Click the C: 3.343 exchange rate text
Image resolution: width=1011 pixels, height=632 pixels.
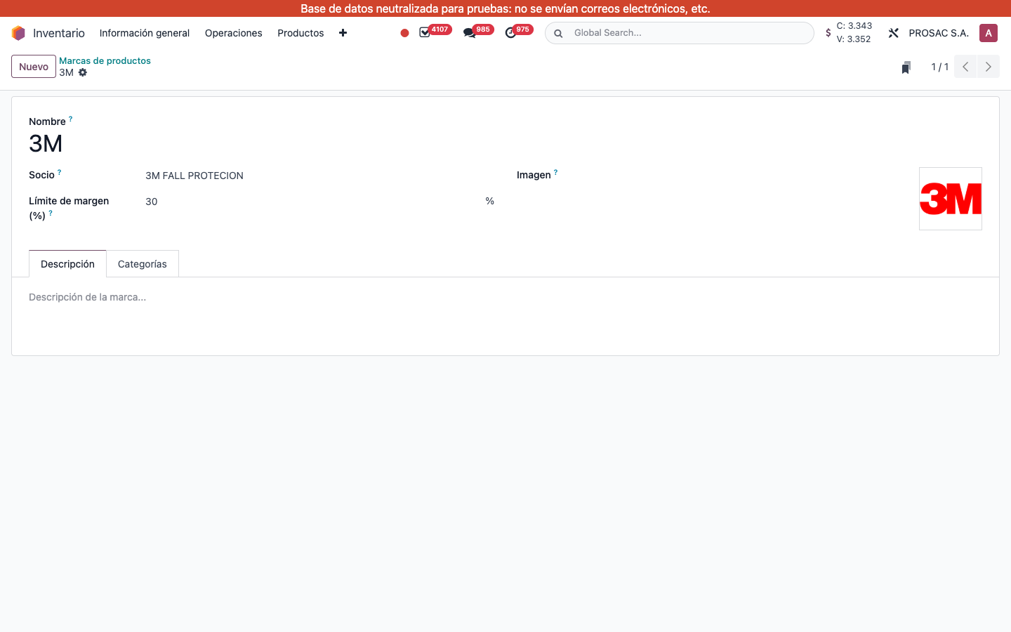854,26
